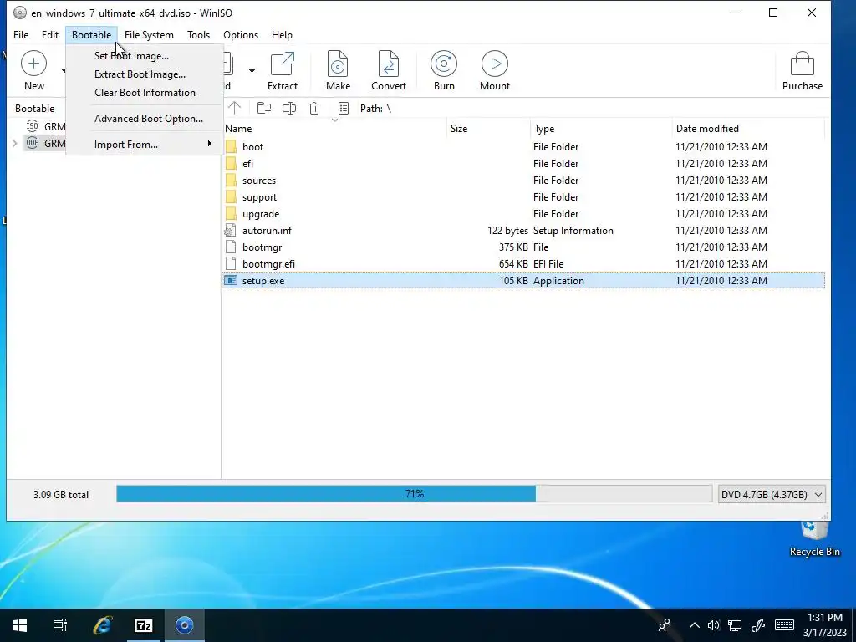The width and height of the screenshot is (856, 642).
Task: Open dropdown arrow next to New button
Action: click(64, 70)
